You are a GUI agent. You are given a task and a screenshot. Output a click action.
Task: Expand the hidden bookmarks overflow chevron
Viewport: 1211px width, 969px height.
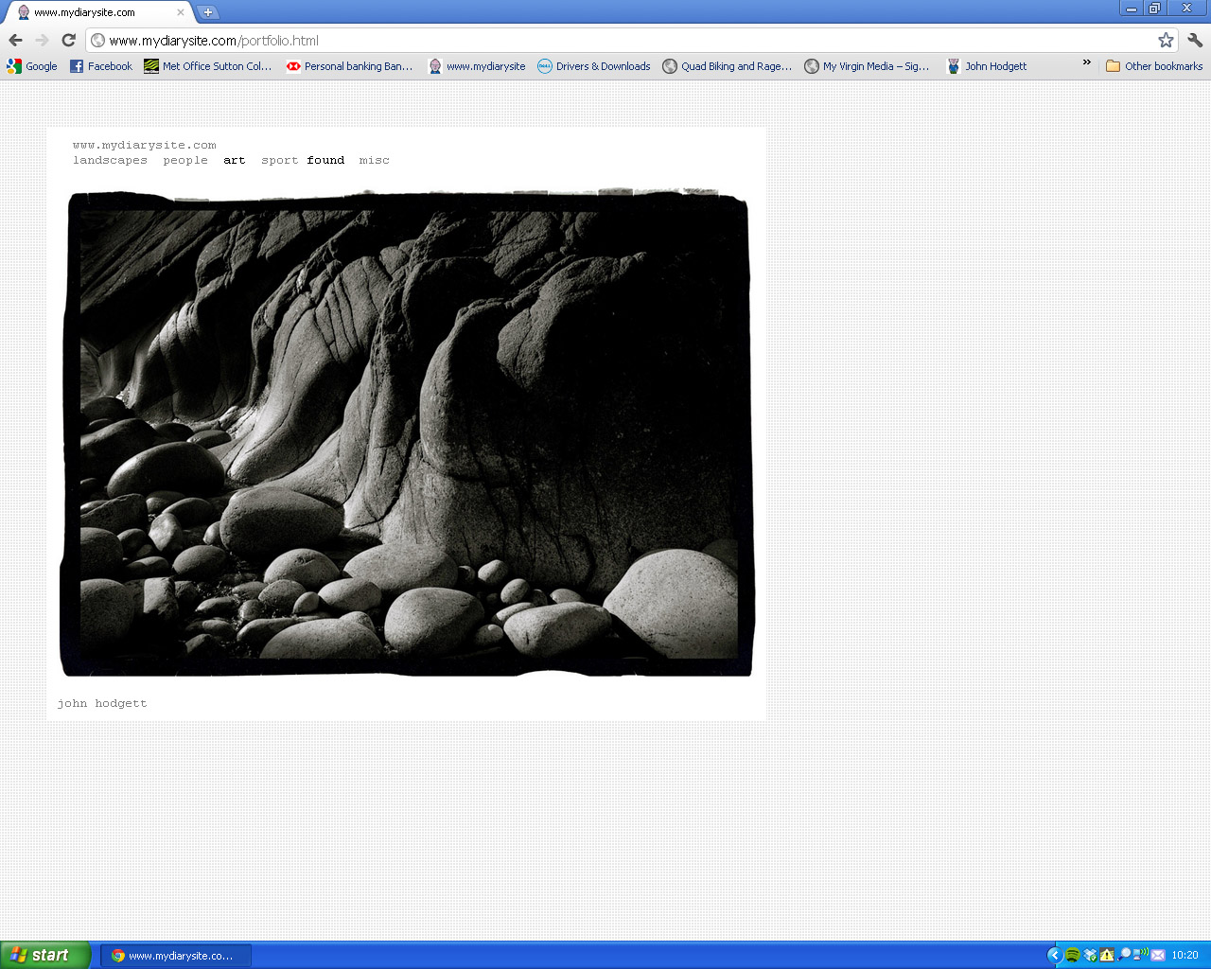1086,63
